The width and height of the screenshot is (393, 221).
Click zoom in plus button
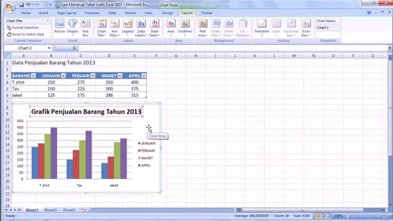pos(384,216)
